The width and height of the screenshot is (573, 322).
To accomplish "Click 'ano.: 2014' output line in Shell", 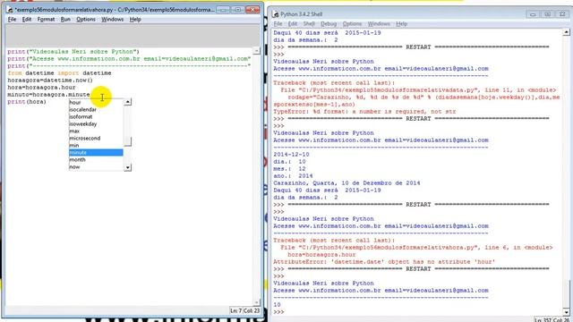I will [293, 176].
